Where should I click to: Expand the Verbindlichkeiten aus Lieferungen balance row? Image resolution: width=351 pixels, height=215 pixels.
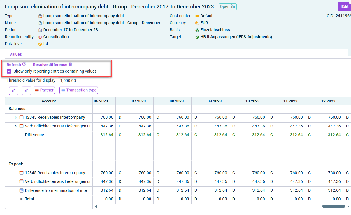(16, 126)
